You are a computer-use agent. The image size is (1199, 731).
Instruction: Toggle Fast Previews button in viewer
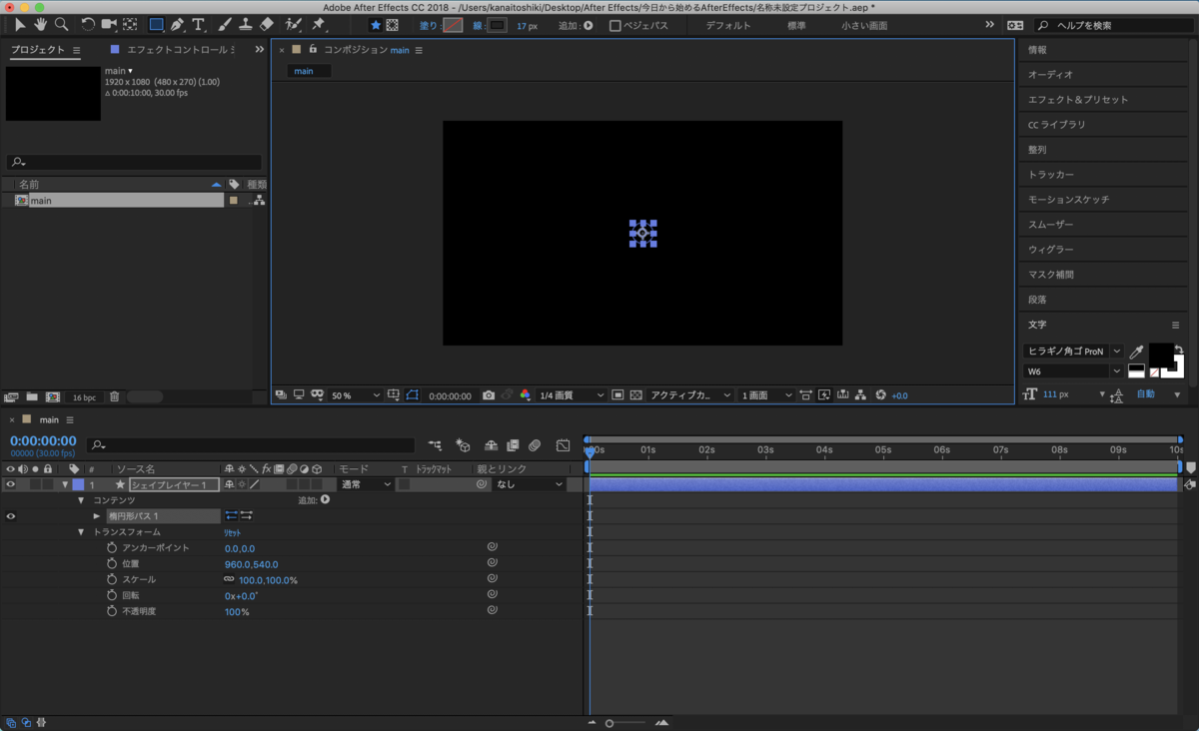coord(824,395)
